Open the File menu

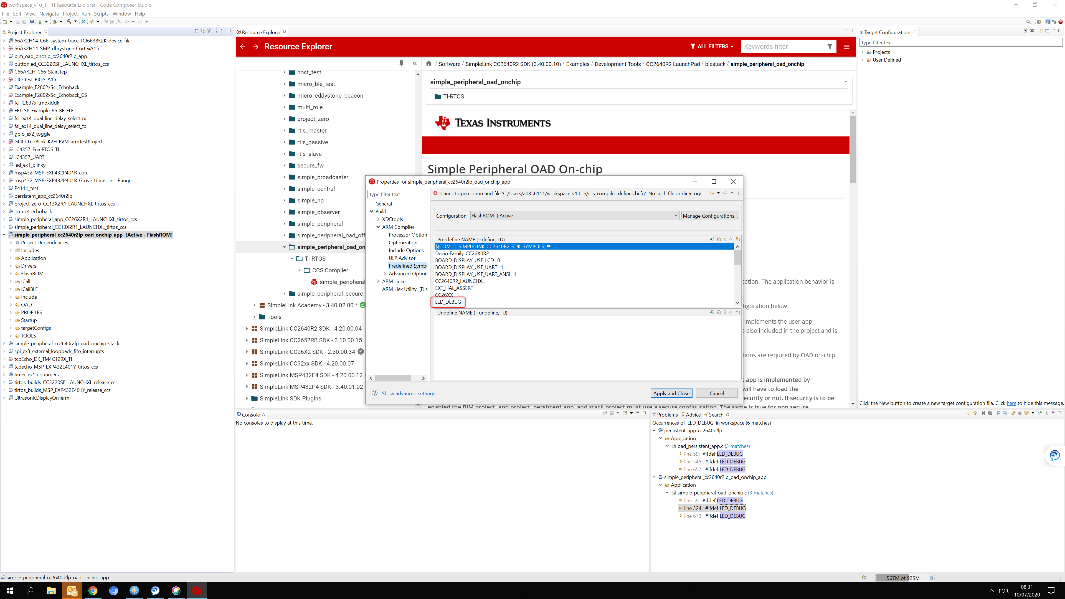[5, 14]
